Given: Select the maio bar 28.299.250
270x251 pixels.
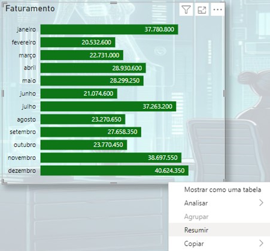Looking at the screenshot, I should [x=92, y=81].
